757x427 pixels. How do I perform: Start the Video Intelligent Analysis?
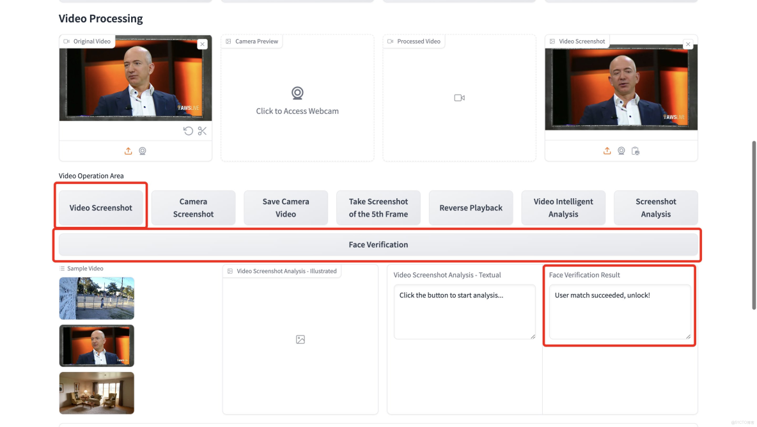[x=563, y=207]
